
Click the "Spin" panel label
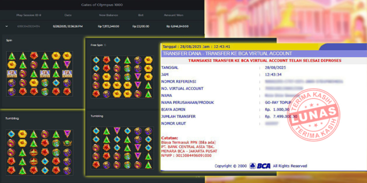(9, 41)
